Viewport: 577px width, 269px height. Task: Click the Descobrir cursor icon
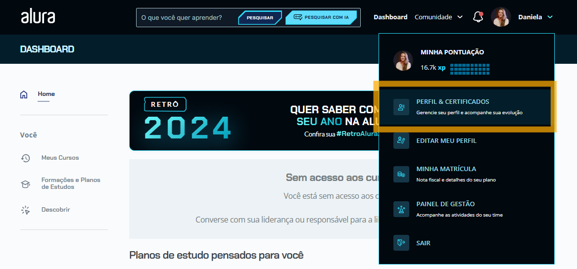25,210
